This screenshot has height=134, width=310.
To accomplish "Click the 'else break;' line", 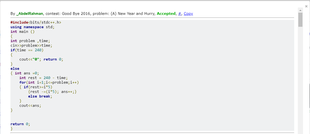I will pyautogui.click(x=40, y=97).
